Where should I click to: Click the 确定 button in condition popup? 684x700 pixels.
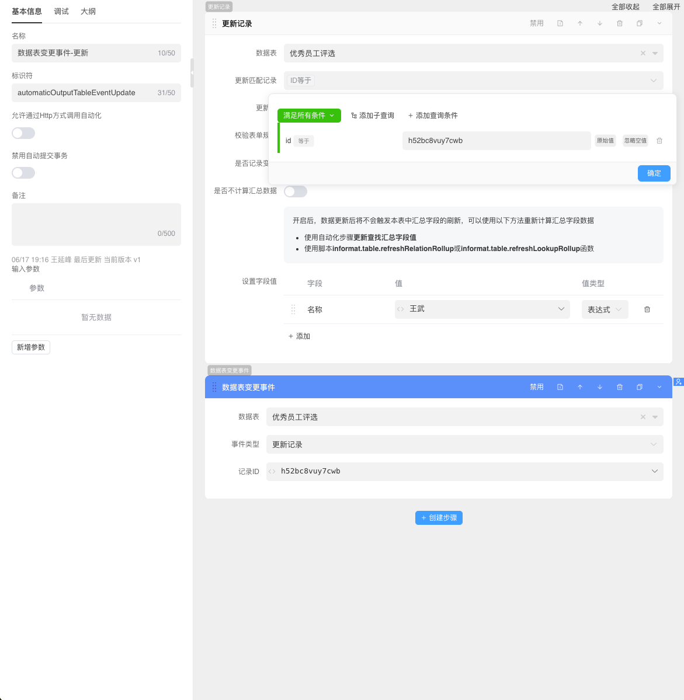click(654, 173)
